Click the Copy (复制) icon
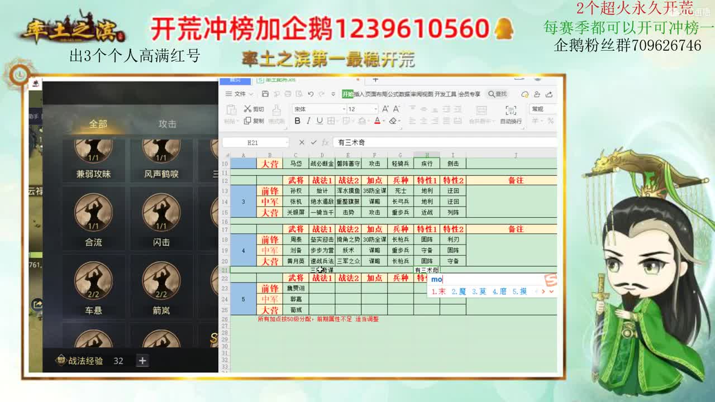The image size is (715, 402). 247,121
